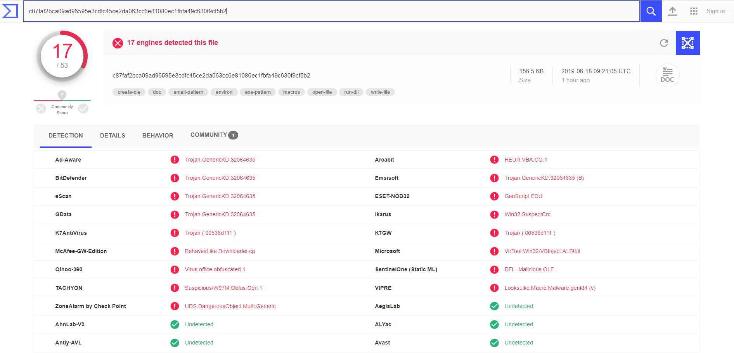
Task: Click the alert icon in BitDefender row
Action: (x=175, y=178)
